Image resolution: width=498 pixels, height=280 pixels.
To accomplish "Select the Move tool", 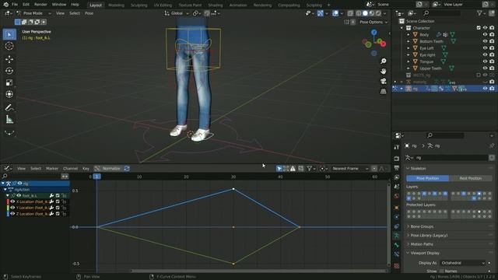I will 9,59.
